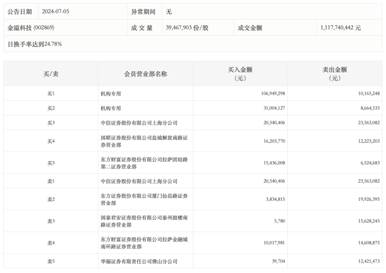The height and width of the screenshot is (273, 386).
Task: Click the 买/卖 column header
Action: (x=51, y=74)
